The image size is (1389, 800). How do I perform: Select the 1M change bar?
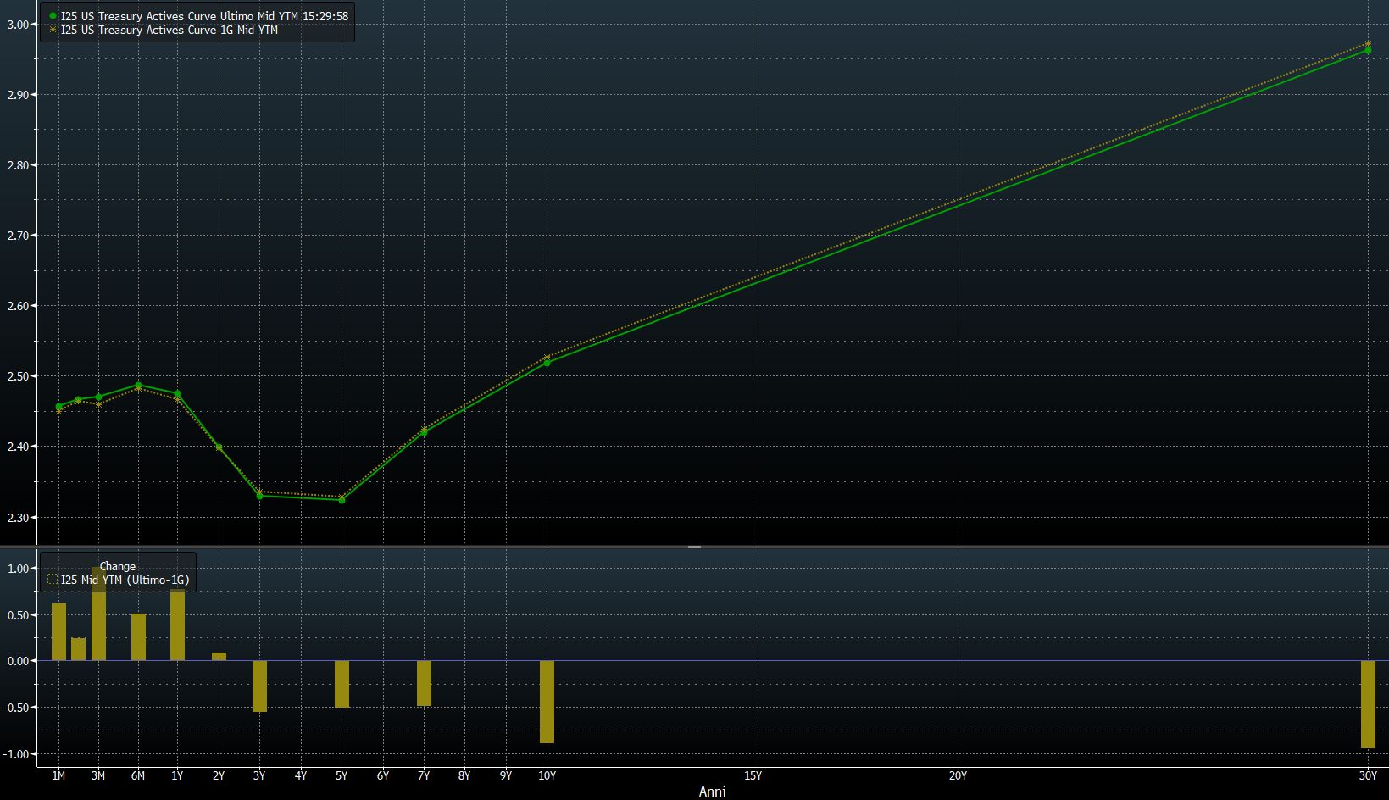click(x=58, y=632)
